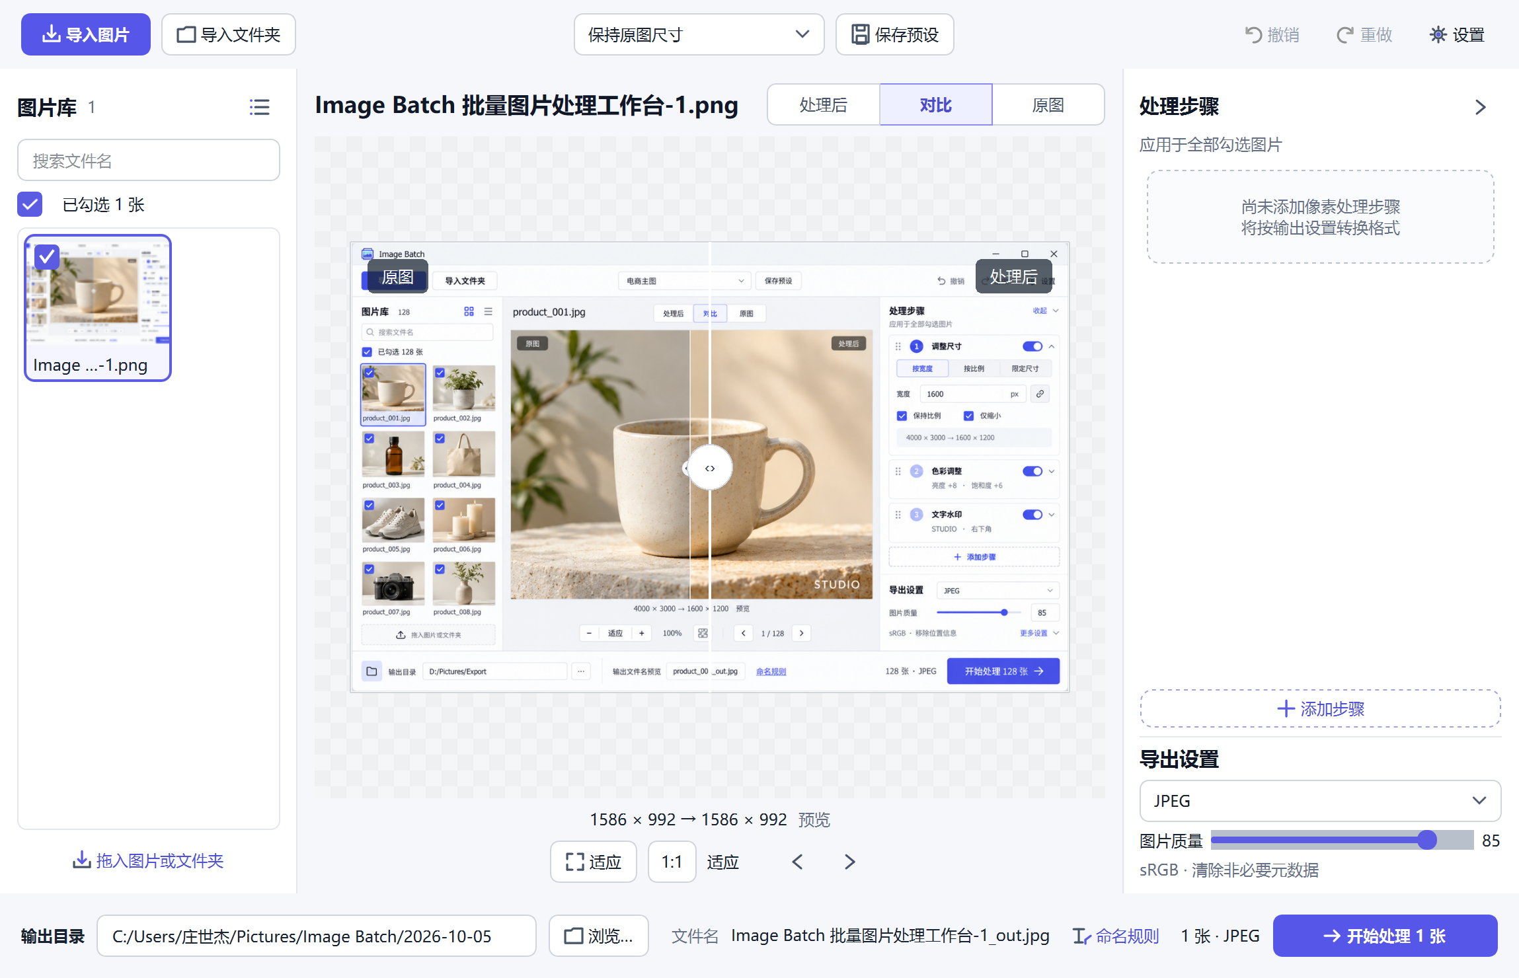Go to the previous image arrow
Viewport: 1519px width, 978px height.
tap(798, 862)
